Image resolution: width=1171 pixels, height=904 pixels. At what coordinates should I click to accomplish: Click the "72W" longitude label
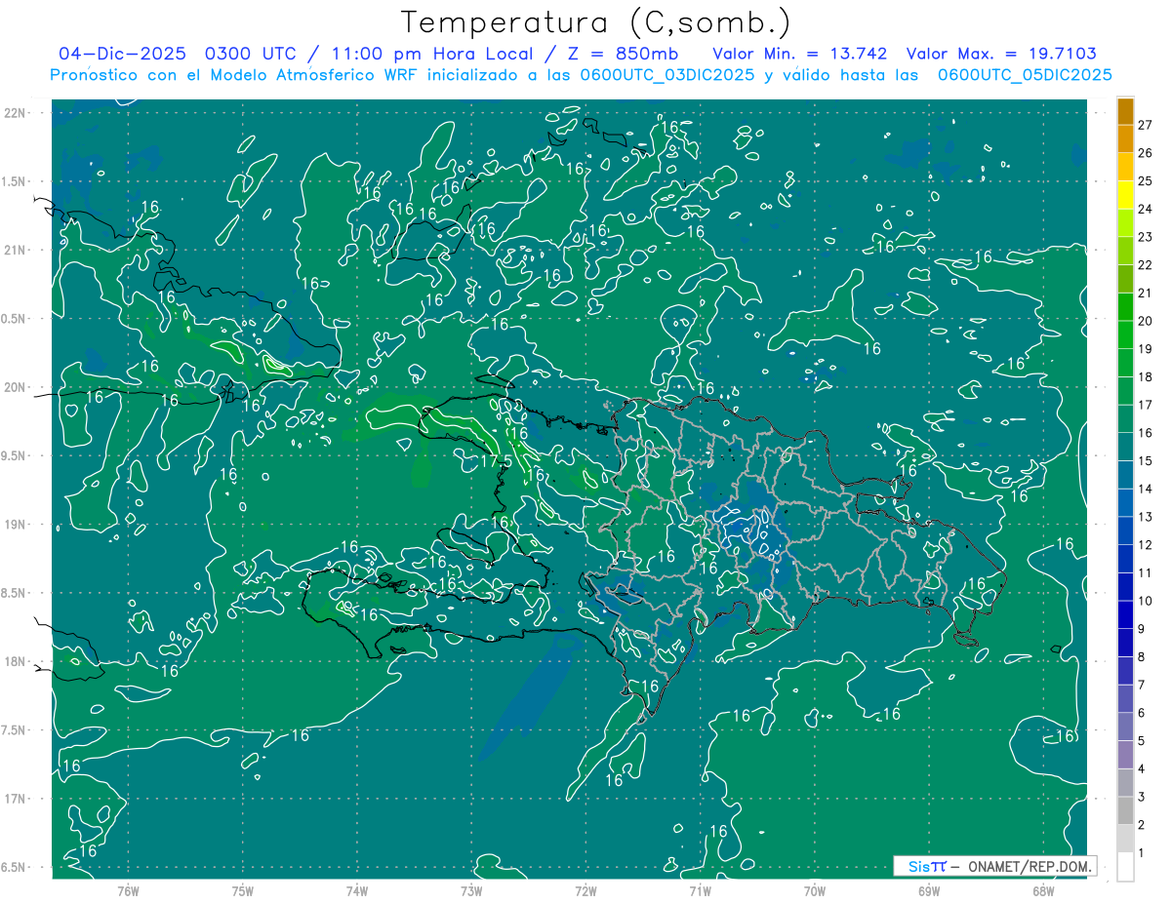coord(585,890)
